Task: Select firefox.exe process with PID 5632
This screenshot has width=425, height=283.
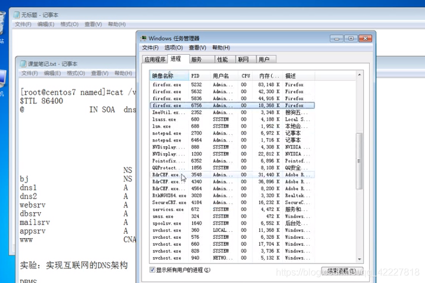Action: click(232, 91)
